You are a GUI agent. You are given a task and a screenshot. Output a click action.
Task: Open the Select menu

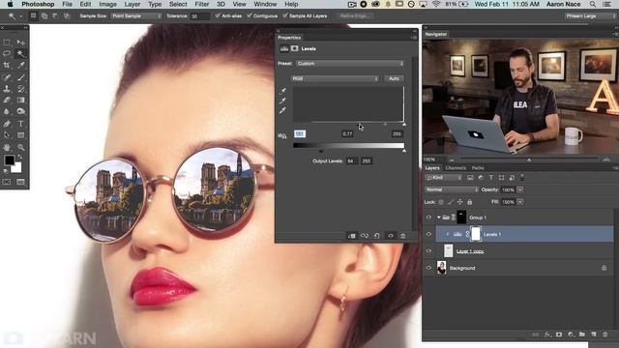pyautogui.click(x=178, y=4)
